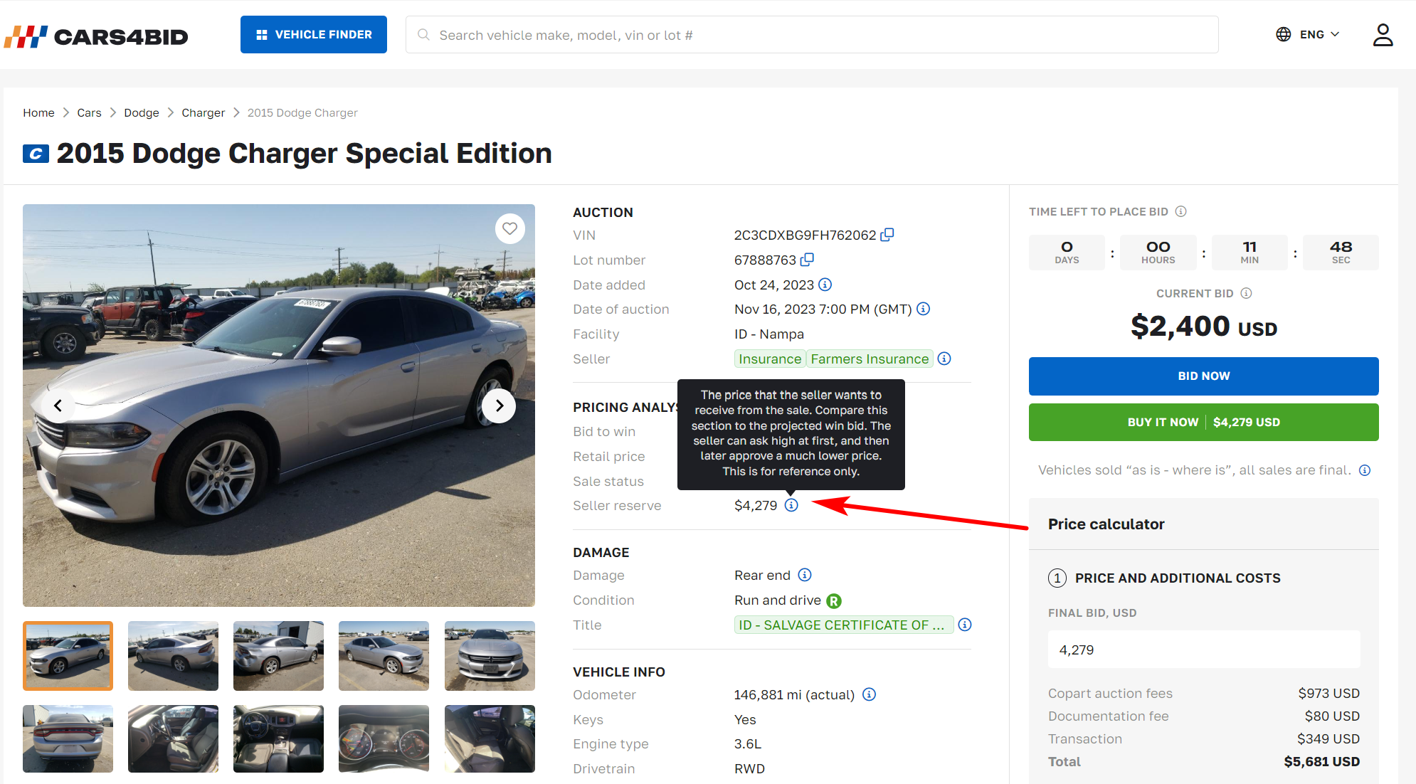Screen dimensions: 1416x784
Task: Edit the Final bid USD field
Action: pos(1204,650)
